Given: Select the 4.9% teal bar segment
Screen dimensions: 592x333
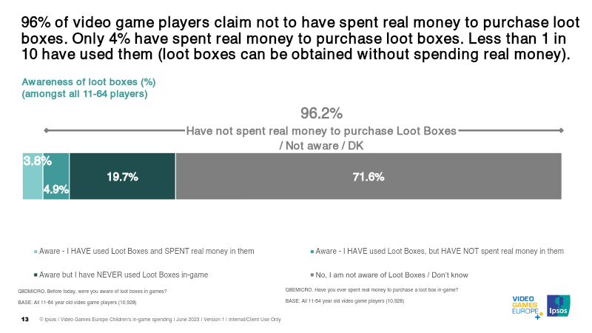Looking at the screenshot, I should (56, 176).
